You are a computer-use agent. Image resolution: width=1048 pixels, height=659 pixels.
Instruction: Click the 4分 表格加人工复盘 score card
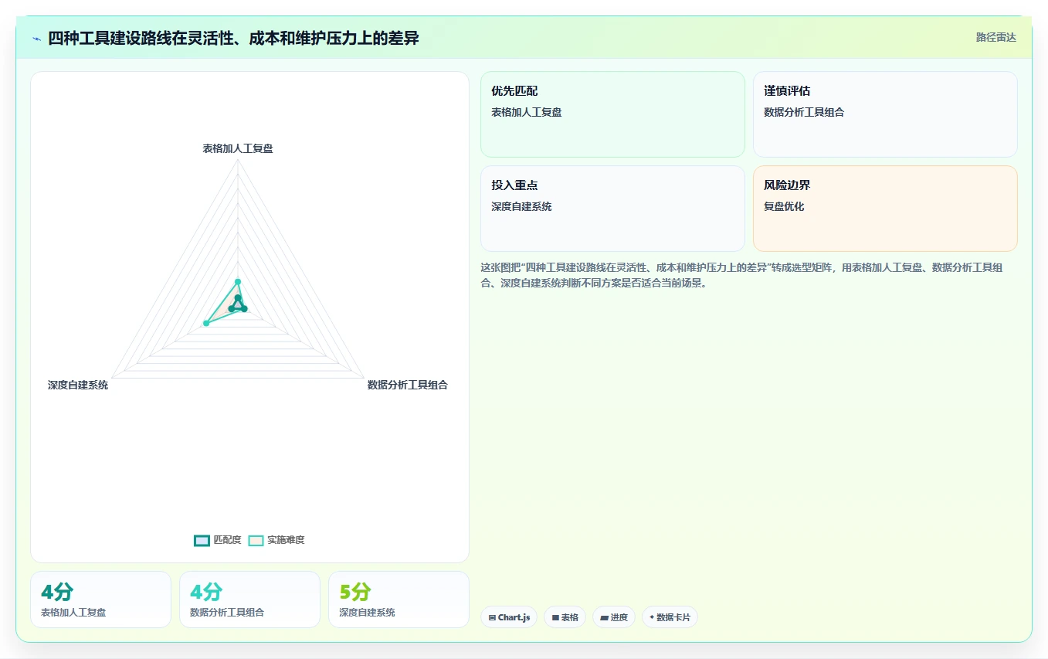point(100,600)
